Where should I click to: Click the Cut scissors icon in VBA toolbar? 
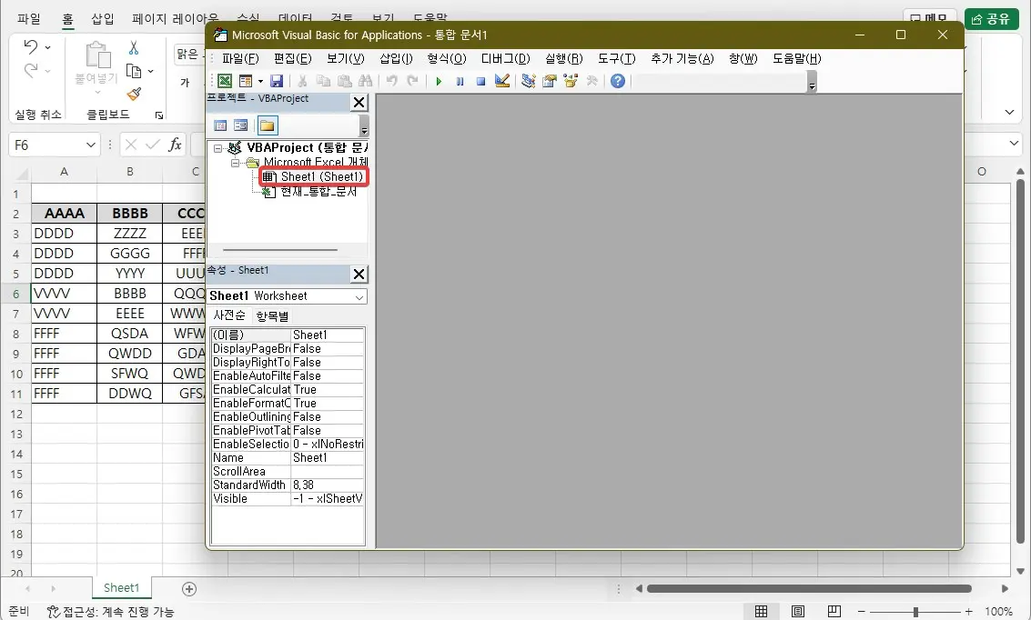(x=302, y=81)
